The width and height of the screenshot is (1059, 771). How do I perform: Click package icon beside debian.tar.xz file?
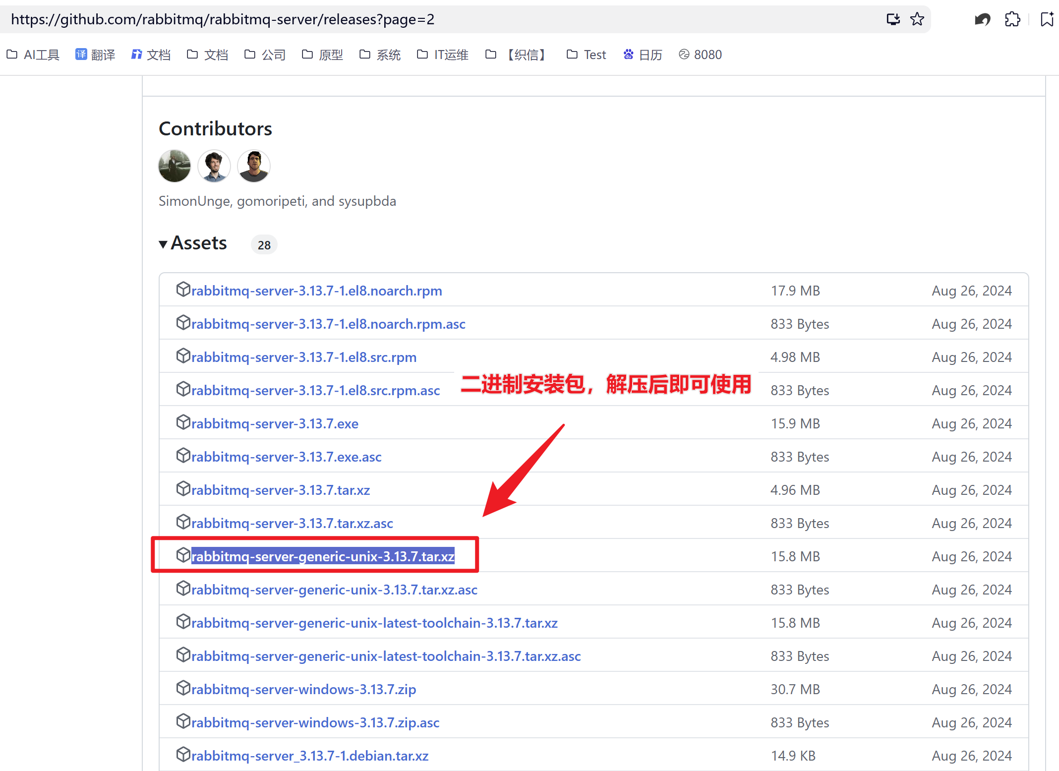coord(183,754)
